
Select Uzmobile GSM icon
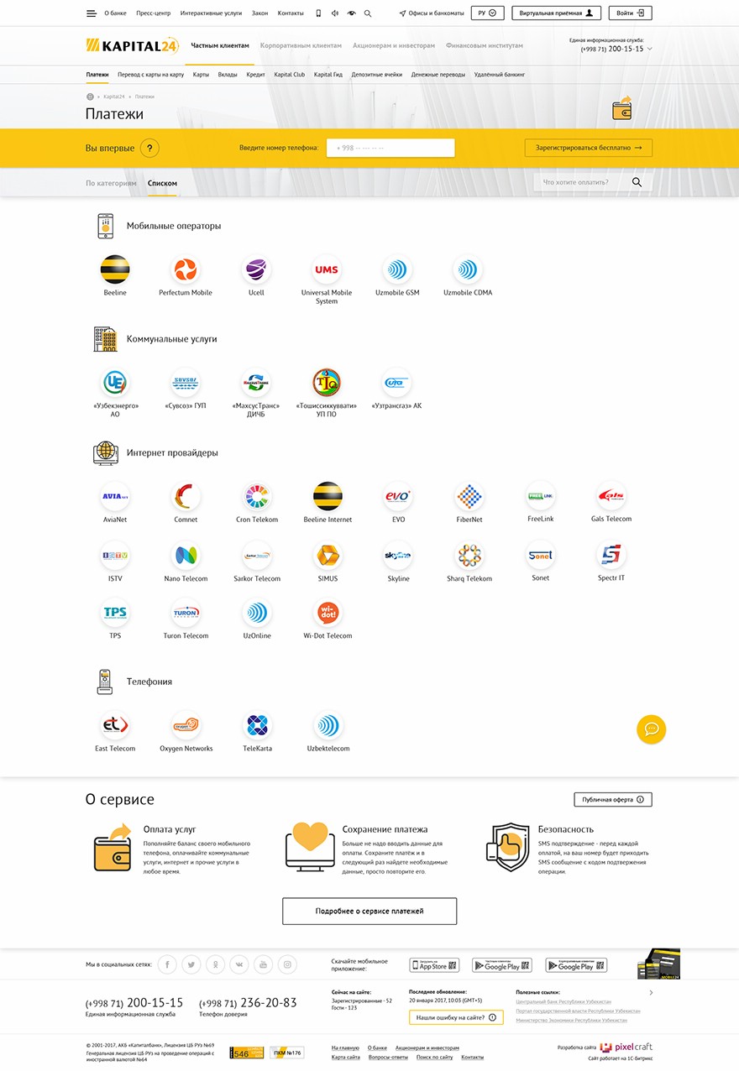pos(397,269)
